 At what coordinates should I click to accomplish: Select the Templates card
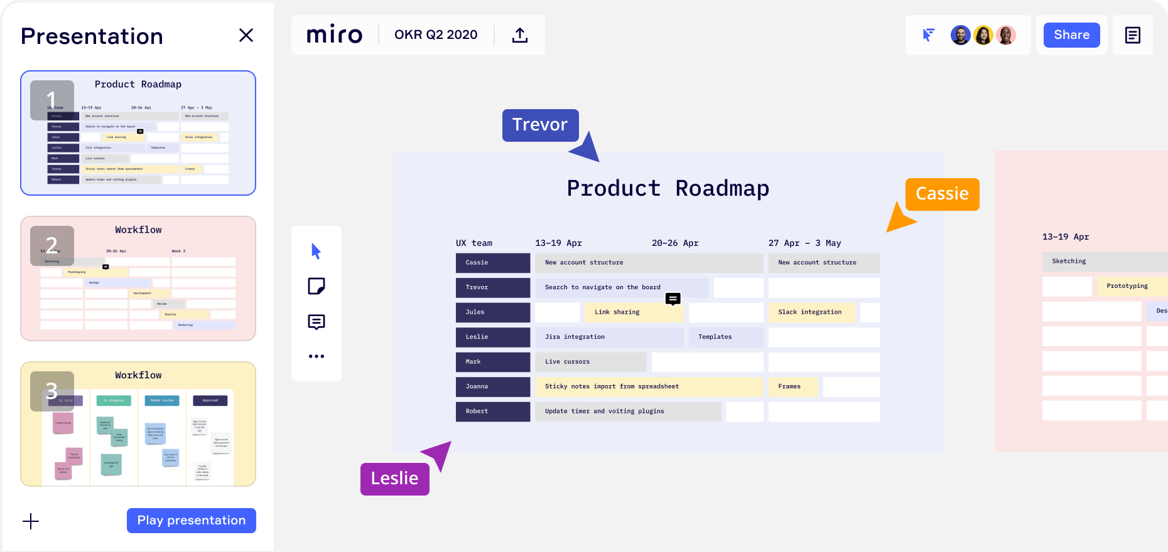[x=726, y=337]
